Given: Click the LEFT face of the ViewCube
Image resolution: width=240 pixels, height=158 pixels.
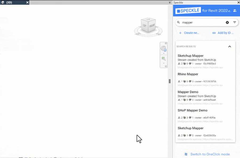Looking at the screenshot, I should [x=145, y=26].
